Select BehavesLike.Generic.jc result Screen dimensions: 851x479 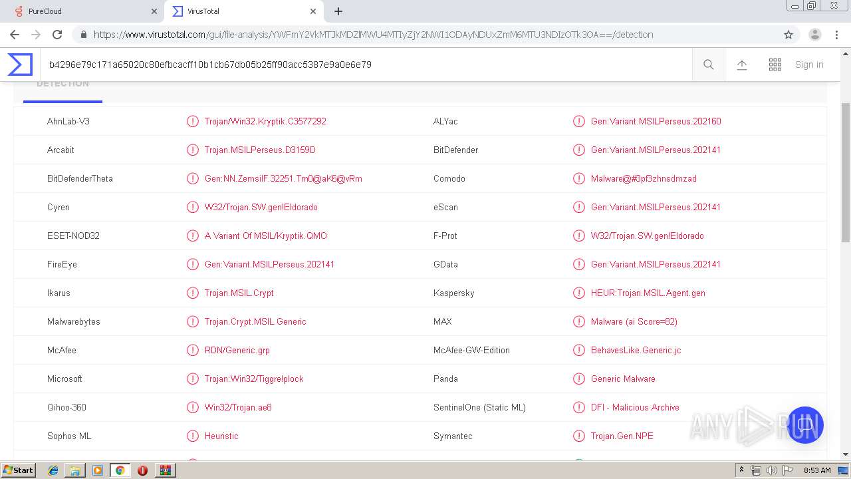[636, 350]
